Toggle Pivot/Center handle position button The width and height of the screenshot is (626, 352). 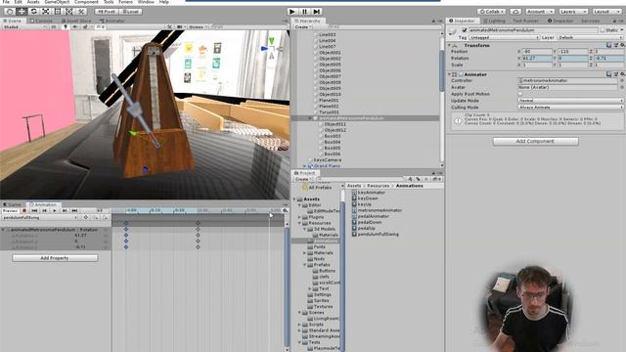107,12
